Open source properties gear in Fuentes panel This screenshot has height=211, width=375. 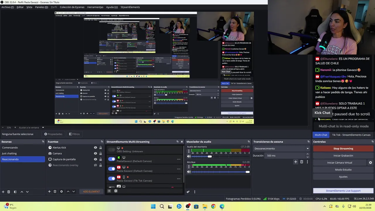point(61,191)
